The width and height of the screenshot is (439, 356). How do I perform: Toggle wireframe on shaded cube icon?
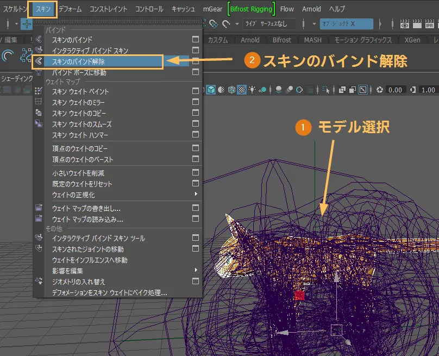point(231,90)
